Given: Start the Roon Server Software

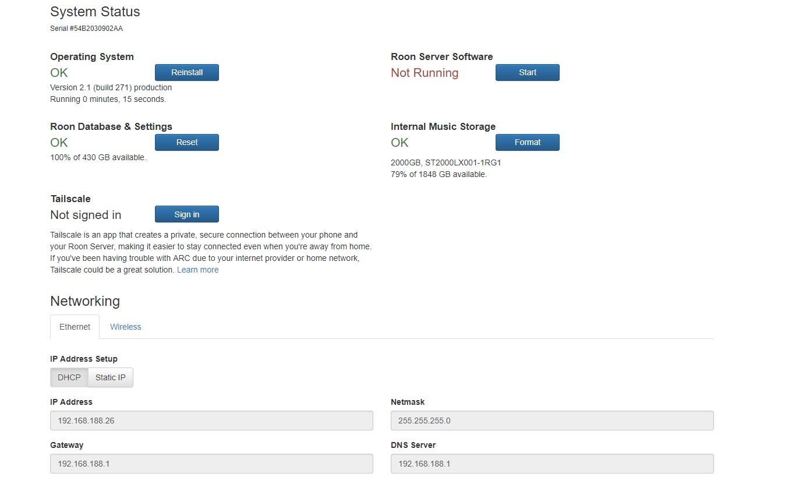Looking at the screenshot, I should click(x=528, y=72).
